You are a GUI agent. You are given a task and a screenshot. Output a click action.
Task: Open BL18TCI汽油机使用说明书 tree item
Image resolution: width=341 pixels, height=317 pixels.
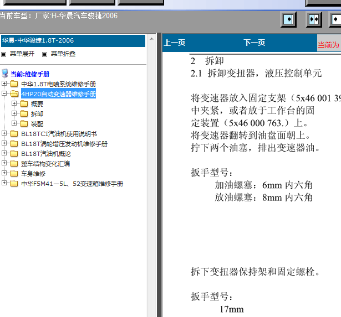click(x=59, y=134)
